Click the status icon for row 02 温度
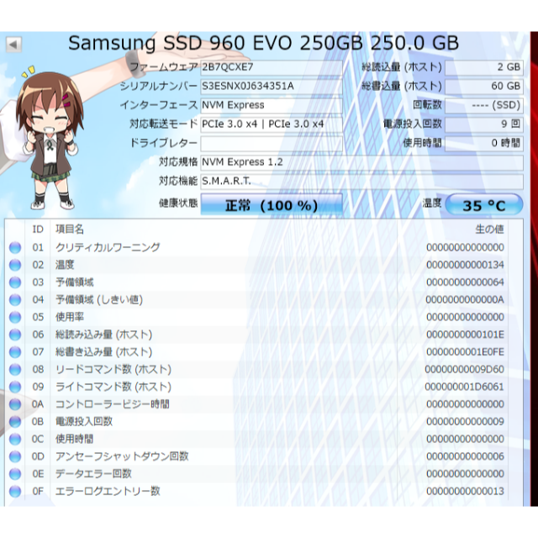The image size is (538, 538). coord(15,265)
